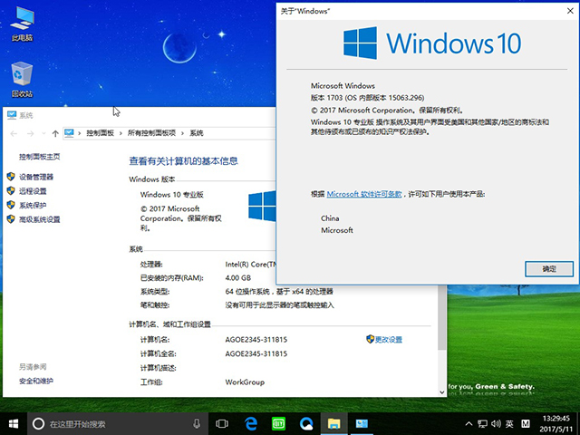Image resolution: width=580 pixels, height=435 pixels.
Task: Open 高级系统设置 in sidebar
Action: [40, 219]
